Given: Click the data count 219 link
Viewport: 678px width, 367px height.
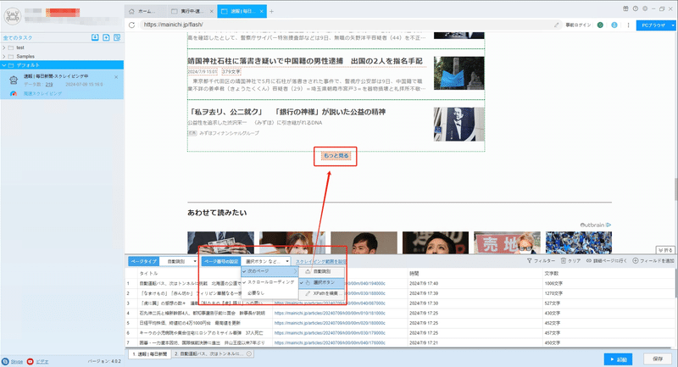Looking at the screenshot, I should [49, 85].
